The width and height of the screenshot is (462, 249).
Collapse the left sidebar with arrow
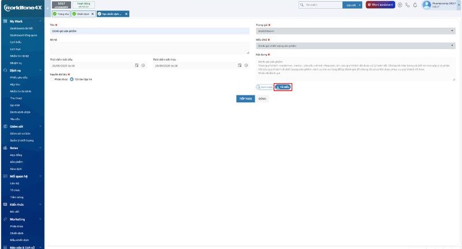(47, 9)
